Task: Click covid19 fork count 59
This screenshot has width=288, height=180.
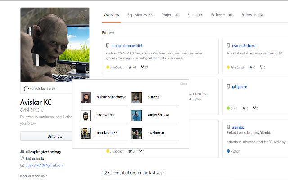Action: coord(144,67)
